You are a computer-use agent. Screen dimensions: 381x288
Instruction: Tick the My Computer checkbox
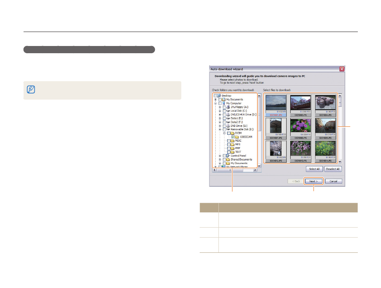click(x=220, y=103)
